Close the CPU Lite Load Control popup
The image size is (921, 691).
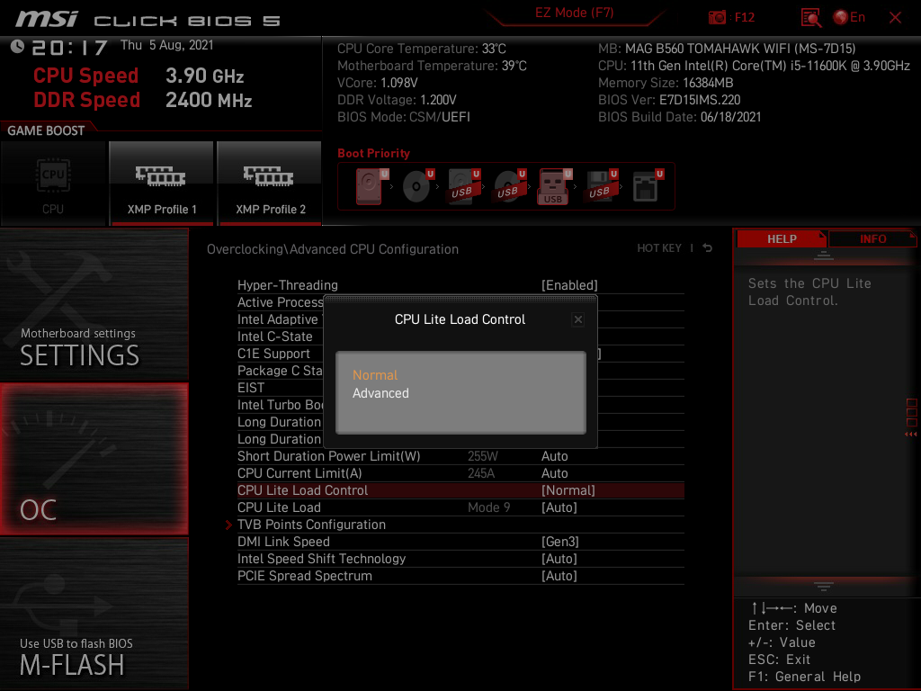pos(578,319)
